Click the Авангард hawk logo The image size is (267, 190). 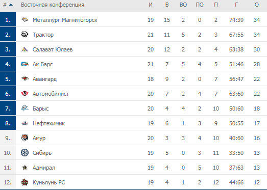tap(25, 78)
